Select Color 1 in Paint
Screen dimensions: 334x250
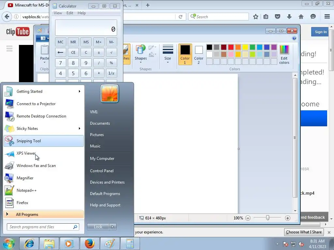tap(185, 54)
